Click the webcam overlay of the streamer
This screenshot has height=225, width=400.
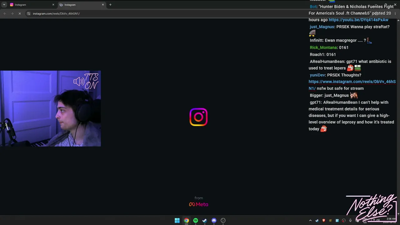click(x=50, y=108)
